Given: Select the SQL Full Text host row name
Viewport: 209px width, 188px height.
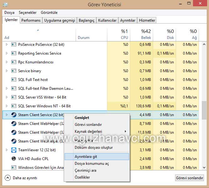Looking at the screenshot, I should (x=33, y=80).
